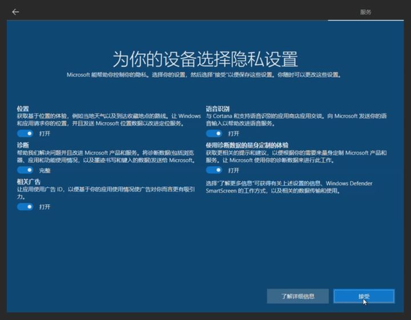Click the 语音识别 section heading
Screen dimensions: 411x320
[217, 109]
